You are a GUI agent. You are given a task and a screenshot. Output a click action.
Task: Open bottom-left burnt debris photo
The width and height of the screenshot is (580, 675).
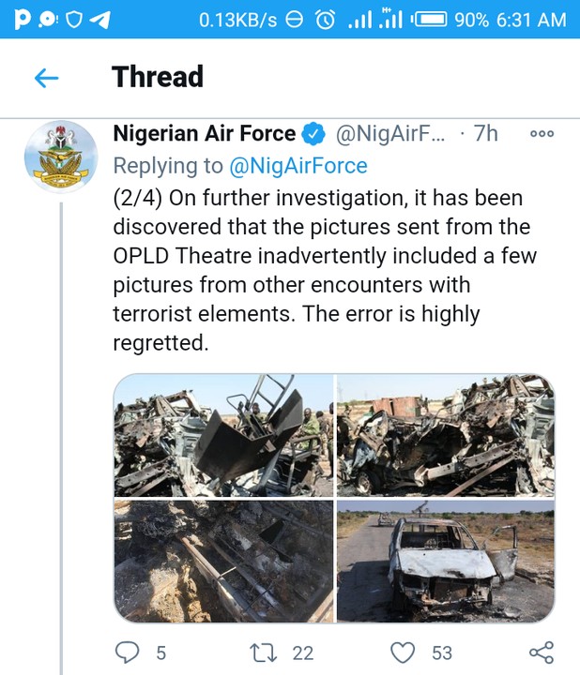point(223,561)
